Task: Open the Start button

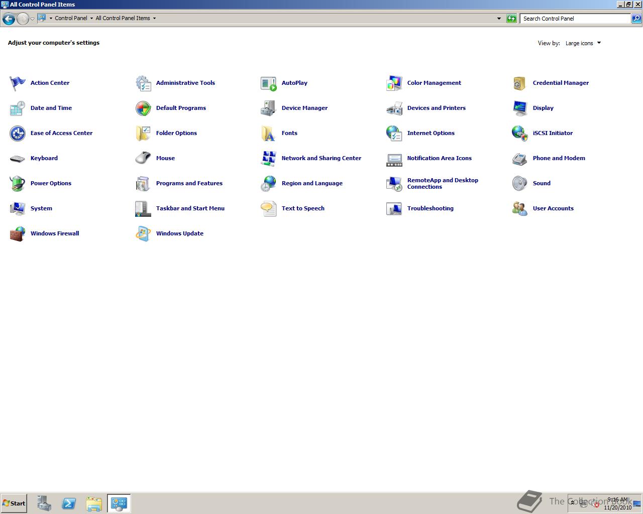Action: click(x=14, y=503)
